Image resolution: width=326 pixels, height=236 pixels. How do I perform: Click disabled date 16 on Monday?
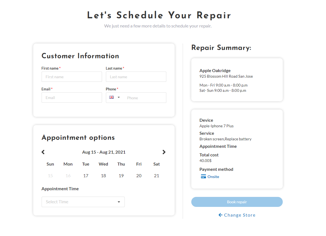click(x=68, y=176)
